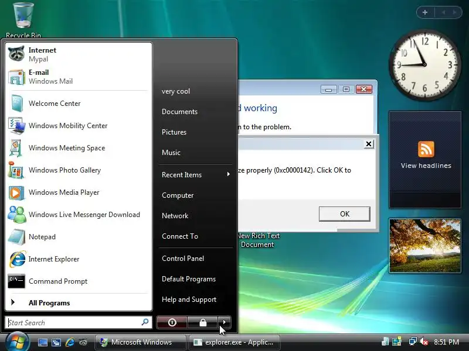Lock the computer with lock button

click(x=203, y=322)
